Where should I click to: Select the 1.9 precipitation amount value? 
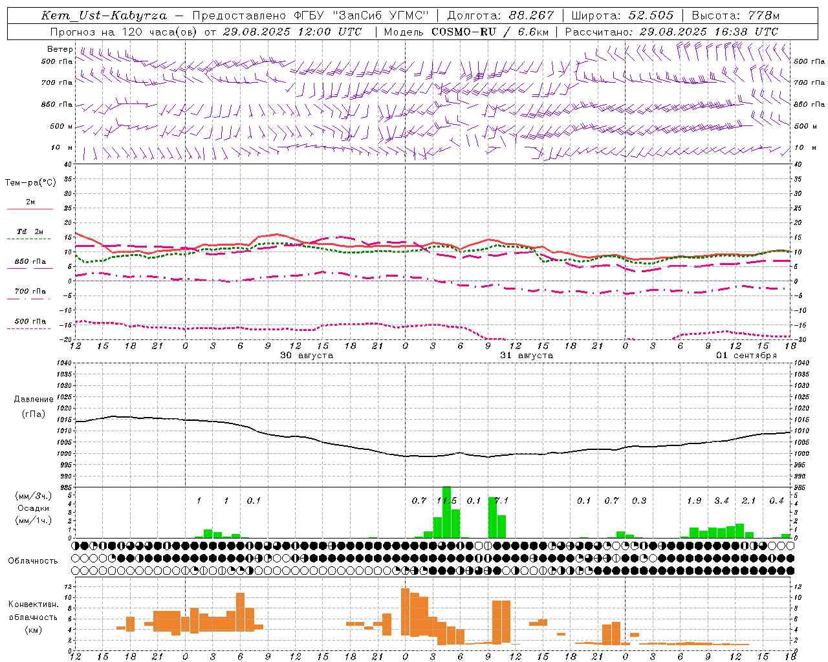[x=694, y=501]
